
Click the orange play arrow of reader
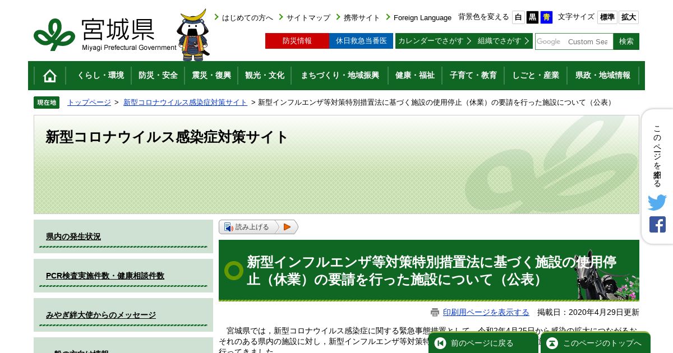coord(287,227)
